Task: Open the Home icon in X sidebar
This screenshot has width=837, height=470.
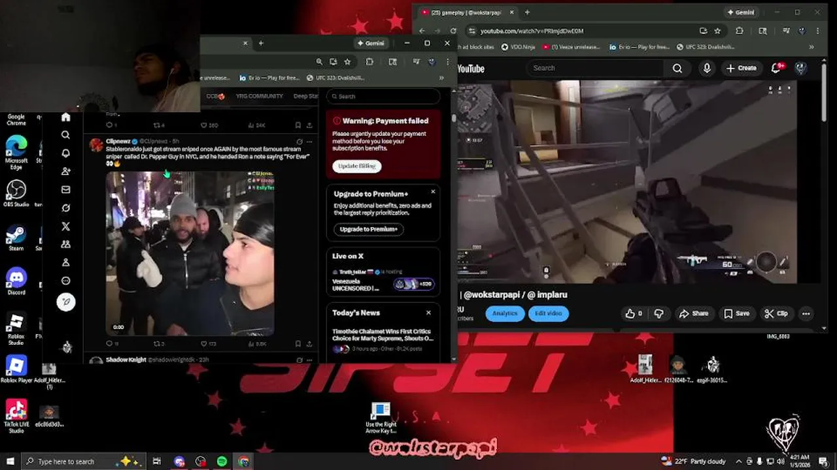Action: [65, 117]
